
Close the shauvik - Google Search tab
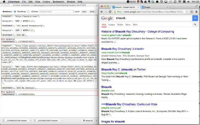pos(138,7)
